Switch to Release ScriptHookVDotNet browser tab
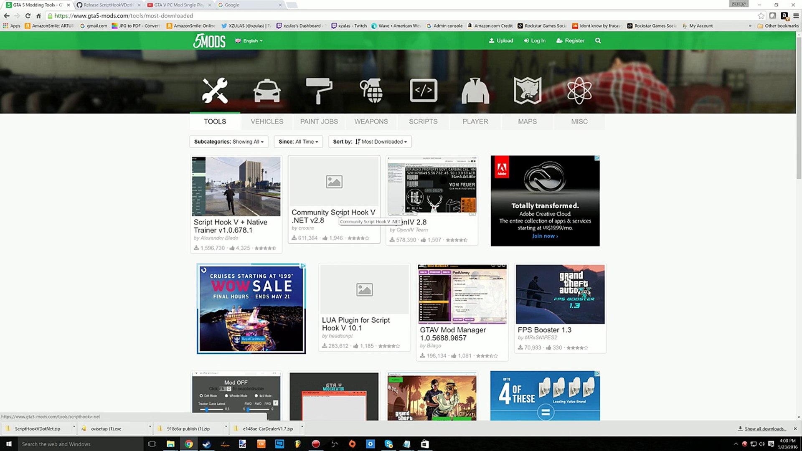The height and width of the screenshot is (451, 802). [x=108, y=5]
